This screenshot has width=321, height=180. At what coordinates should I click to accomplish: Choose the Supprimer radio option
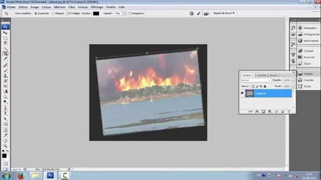pyautogui.click(x=36, y=13)
